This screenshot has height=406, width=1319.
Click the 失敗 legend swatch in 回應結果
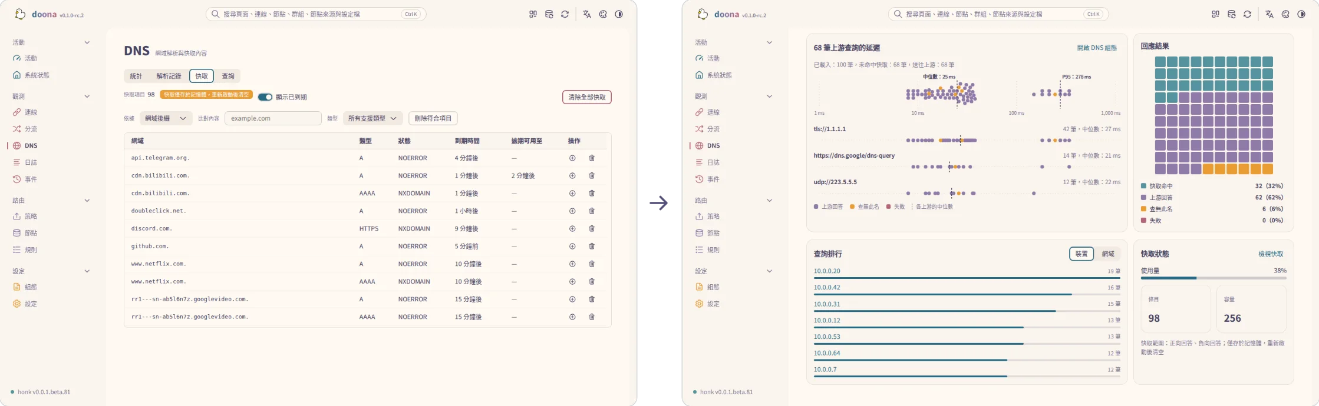(1143, 221)
